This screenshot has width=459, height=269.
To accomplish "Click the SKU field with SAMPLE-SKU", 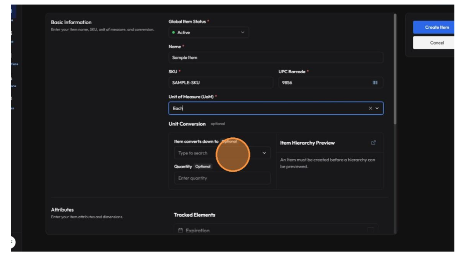I will point(221,82).
